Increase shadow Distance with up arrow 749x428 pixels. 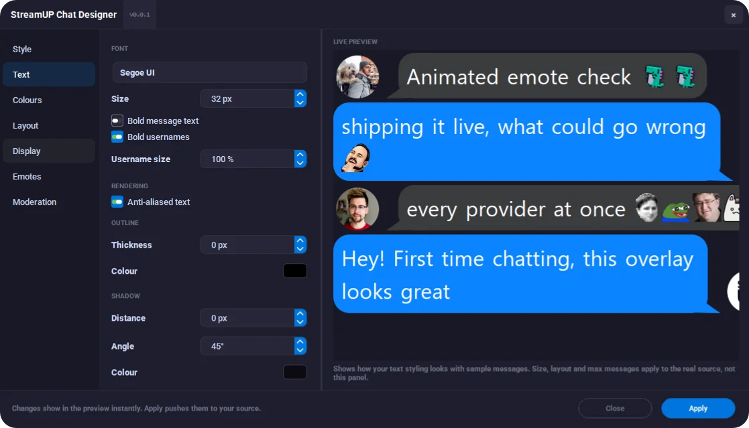[300, 313]
